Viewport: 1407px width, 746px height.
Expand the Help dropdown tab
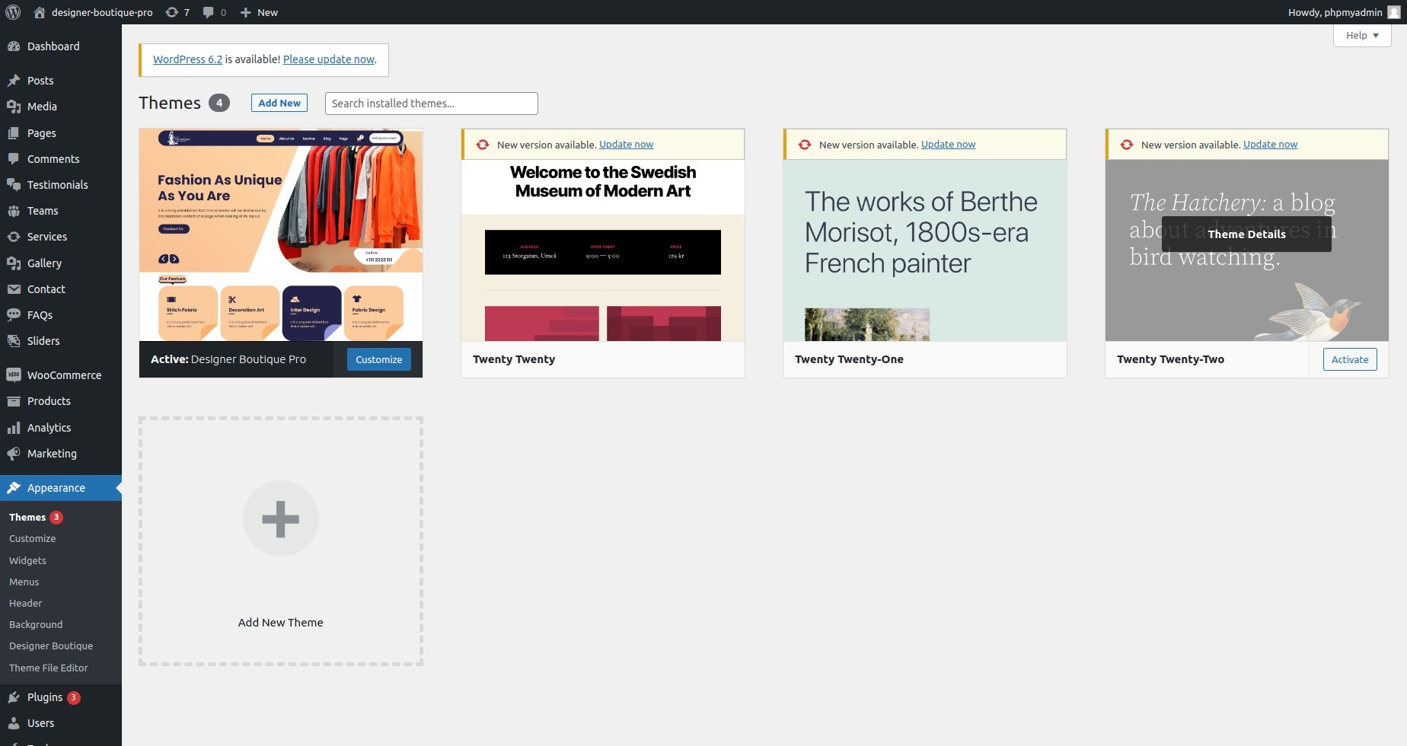click(1362, 35)
